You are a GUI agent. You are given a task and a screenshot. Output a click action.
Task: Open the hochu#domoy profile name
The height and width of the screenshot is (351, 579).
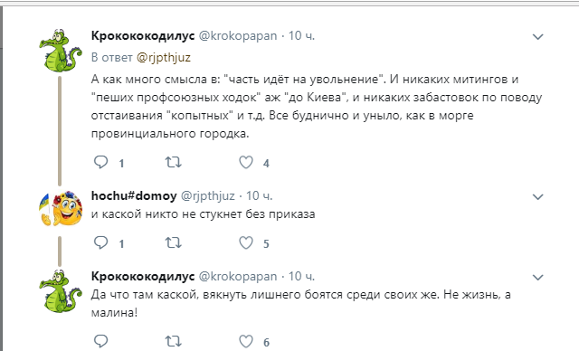(134, 195)
